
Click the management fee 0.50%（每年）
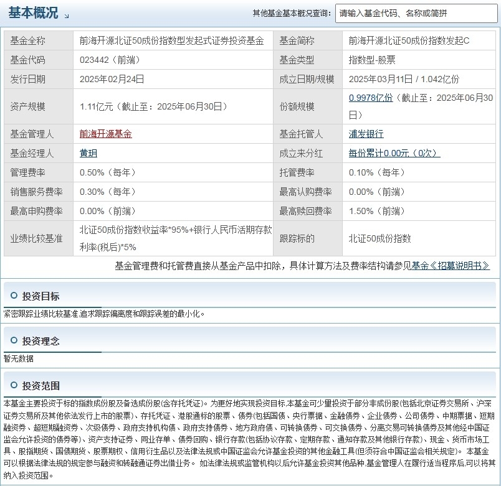pyautogui.click(x=108, y=172)
